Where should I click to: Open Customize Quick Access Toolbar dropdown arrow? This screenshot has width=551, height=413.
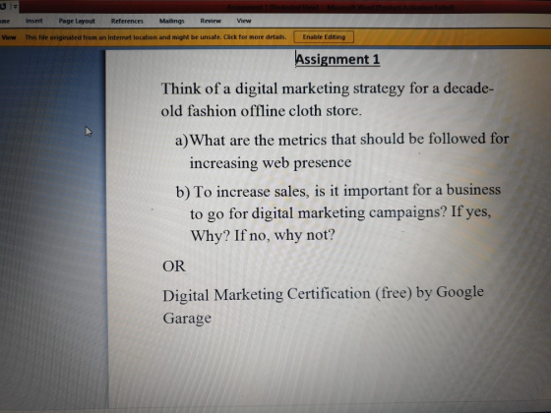pos(15,7)
